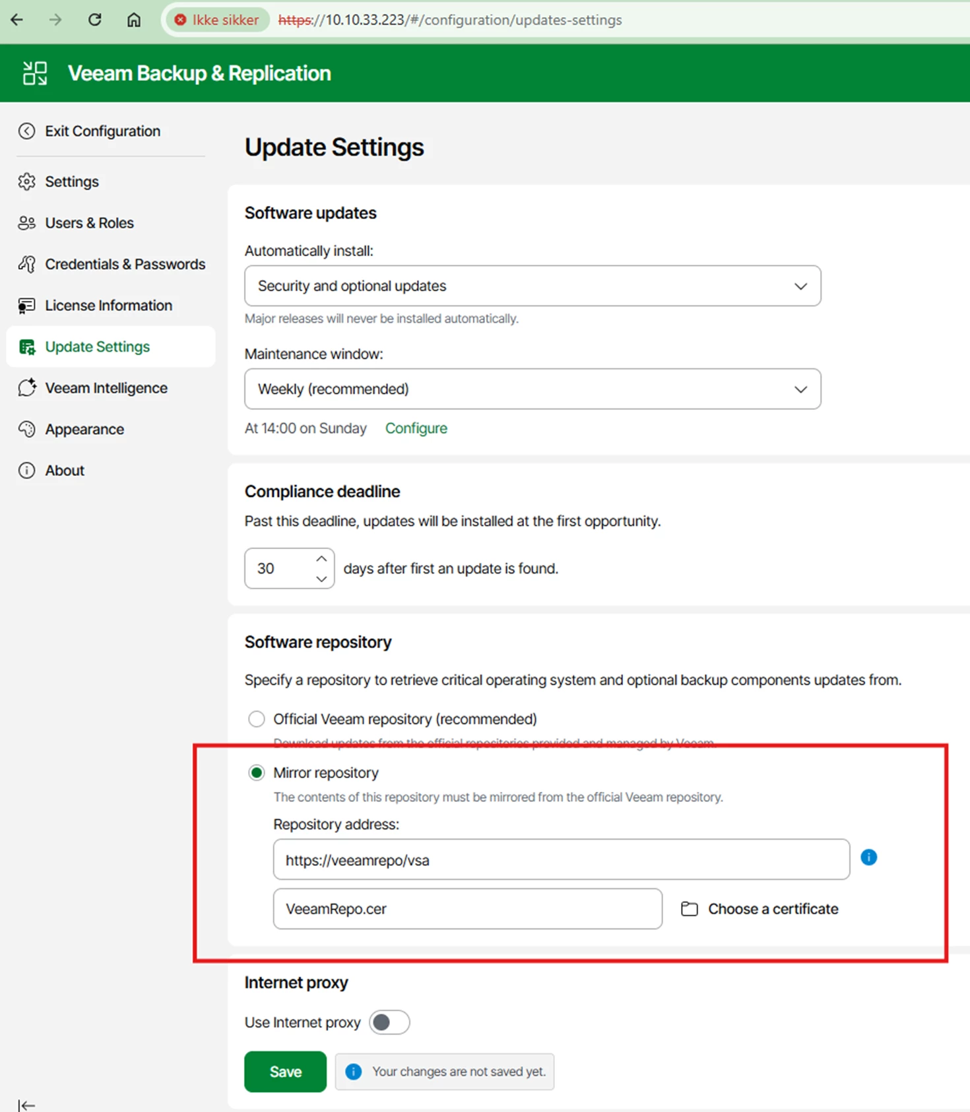Viewport: 970px width, 1112px height.
Task: Open the Automatically install dropdown
Action: 533,286
